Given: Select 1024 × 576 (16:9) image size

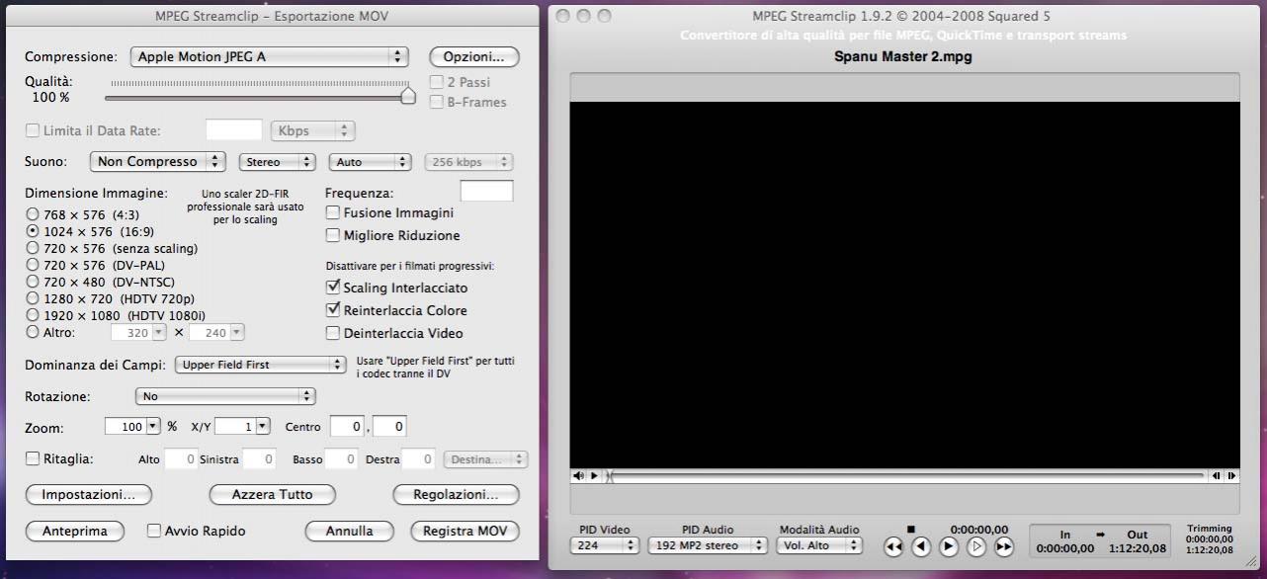Looking at the screenshot, I should (33, 230).
